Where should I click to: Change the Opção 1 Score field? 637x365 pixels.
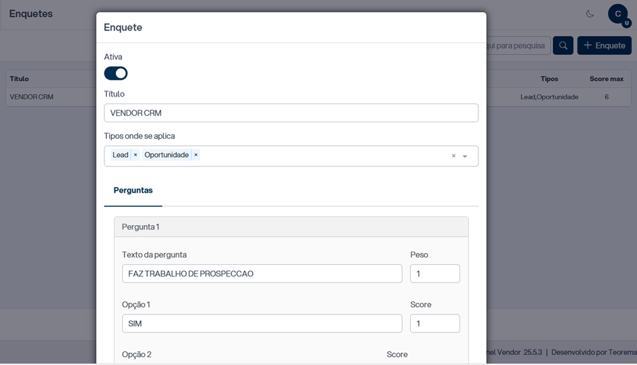[434, 324]
